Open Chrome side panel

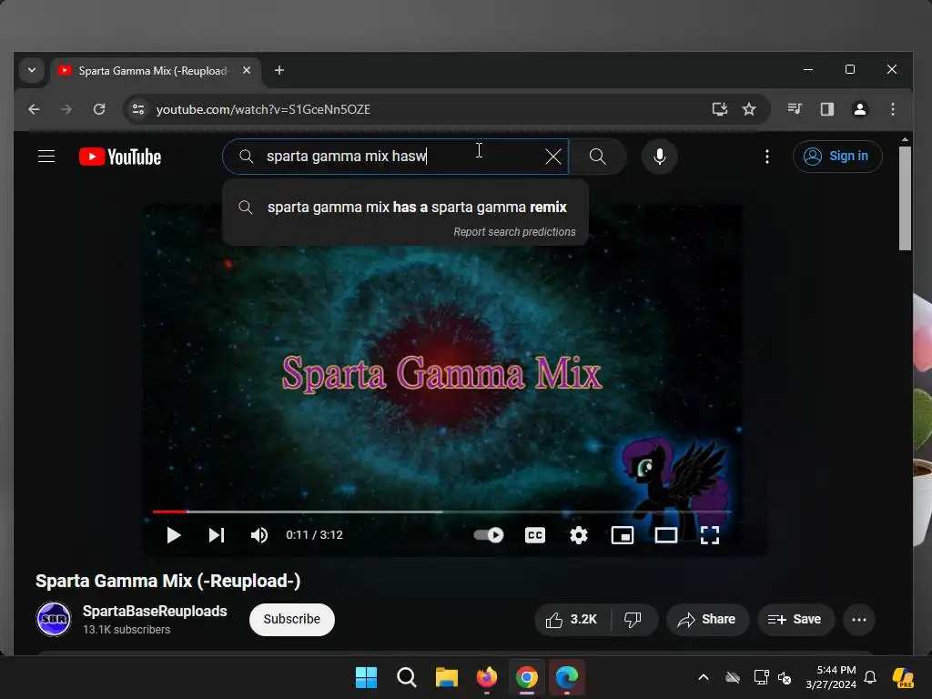(x=826, y=109)
